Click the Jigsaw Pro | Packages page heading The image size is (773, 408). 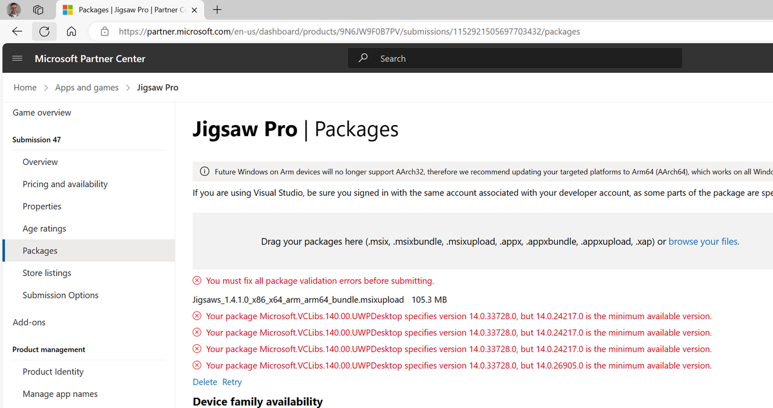click(x=296, y=130)
